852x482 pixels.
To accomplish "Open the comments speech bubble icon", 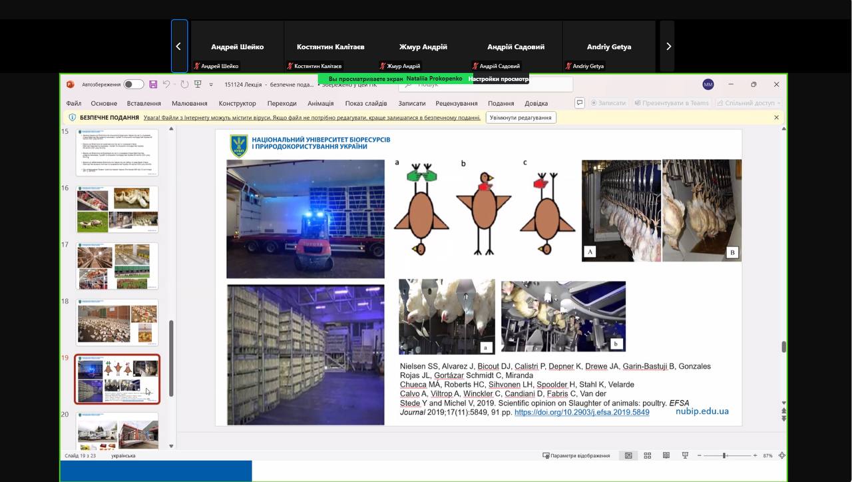I will click(580, 103).
